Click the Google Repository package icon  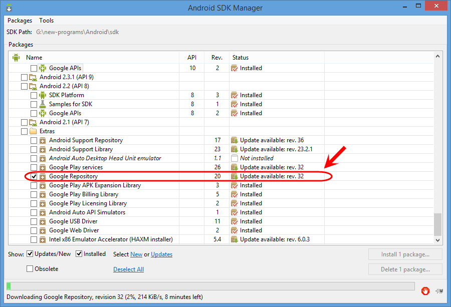pyautogui.click(x=43, y=176)
